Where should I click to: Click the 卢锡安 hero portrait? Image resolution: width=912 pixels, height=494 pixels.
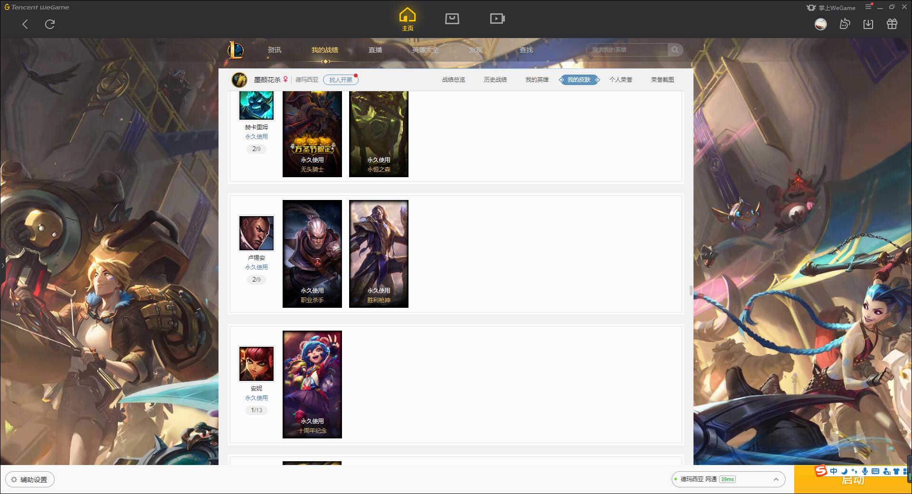256,233
